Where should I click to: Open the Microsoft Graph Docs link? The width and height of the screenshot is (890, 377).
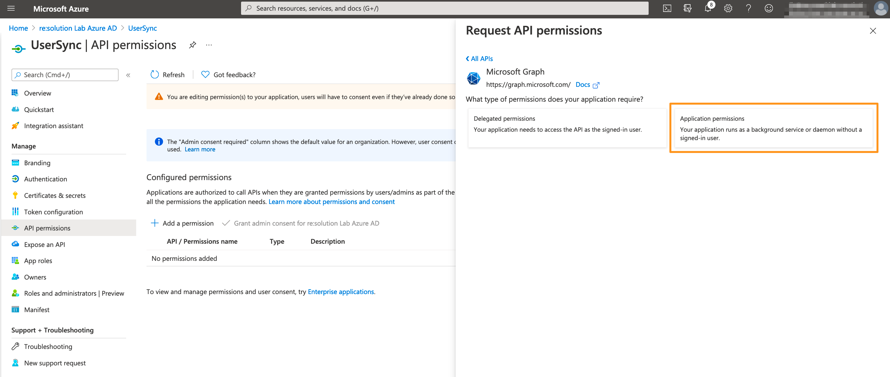point(587,85)
